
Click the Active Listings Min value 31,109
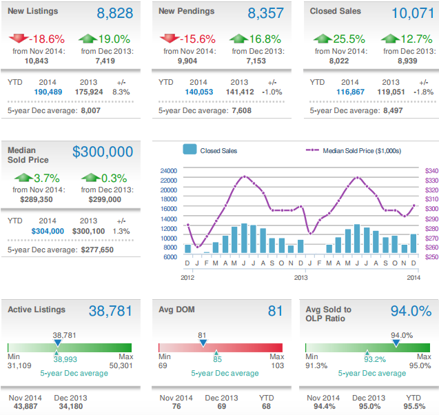[19, 365]
